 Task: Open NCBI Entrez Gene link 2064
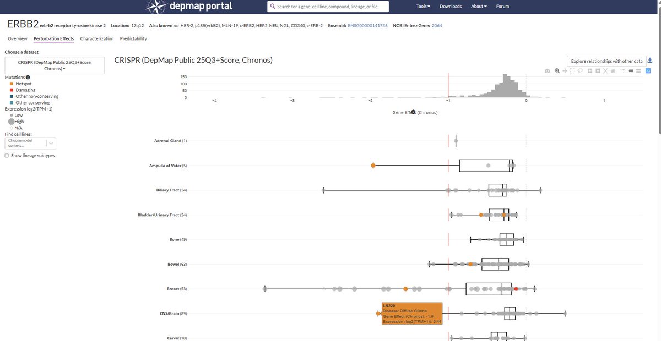click(x=437, y=26)
